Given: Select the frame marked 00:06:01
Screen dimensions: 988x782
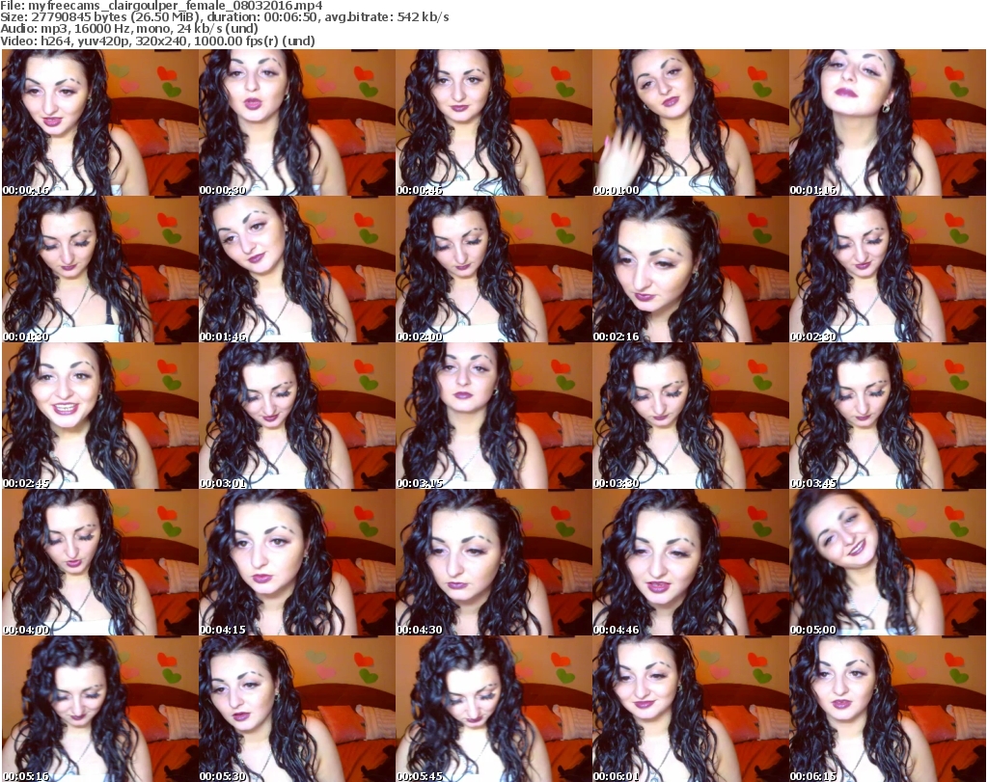Looking at the screenshot, I should pyautogui.click(x=690, y=709).
